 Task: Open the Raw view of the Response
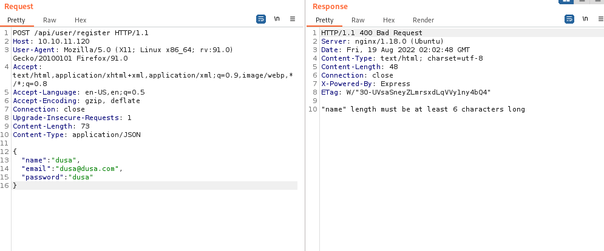(x=358, y=20)
